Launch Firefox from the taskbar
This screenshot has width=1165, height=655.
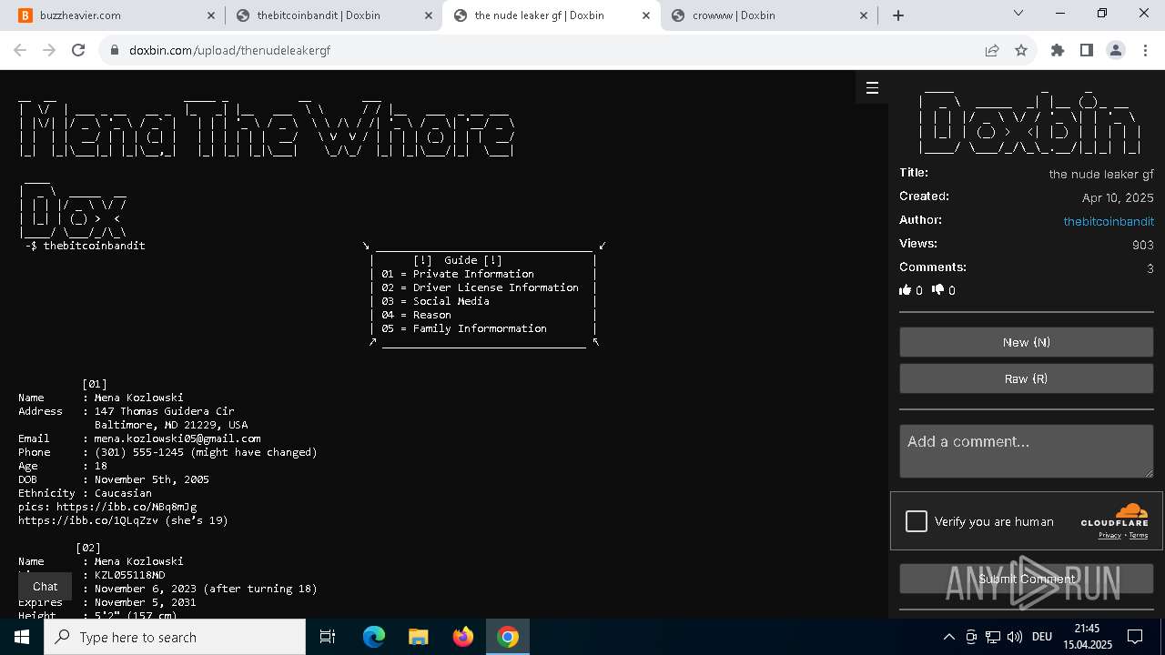point(463,637)
